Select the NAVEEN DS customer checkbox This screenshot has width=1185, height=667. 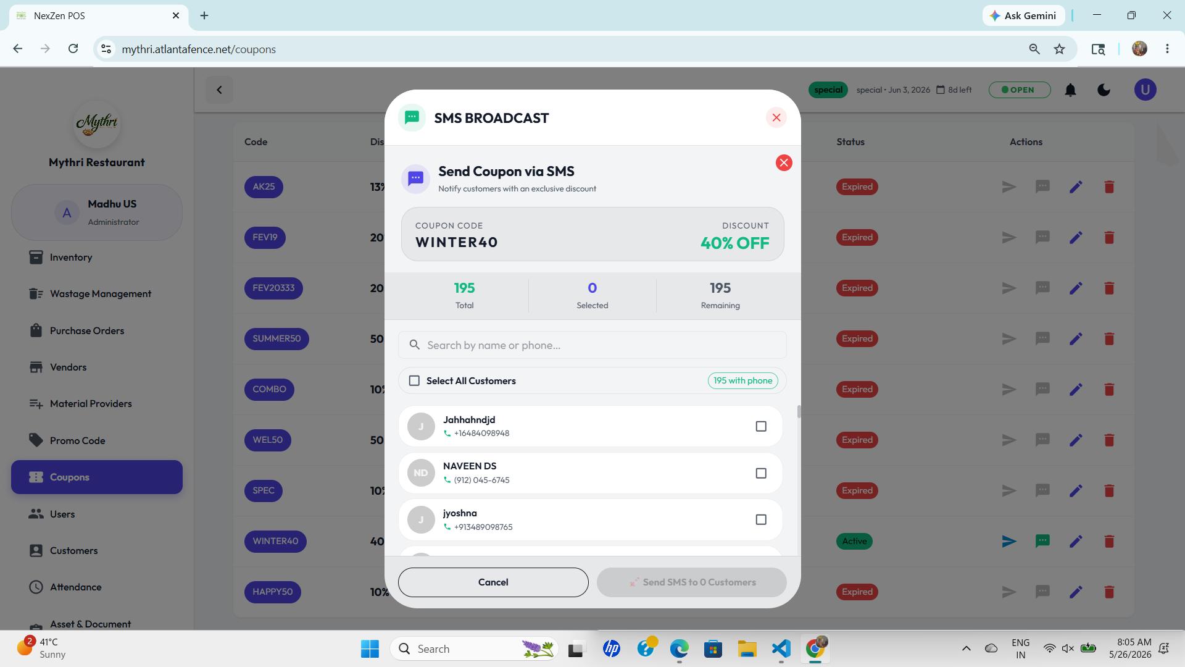761,473
